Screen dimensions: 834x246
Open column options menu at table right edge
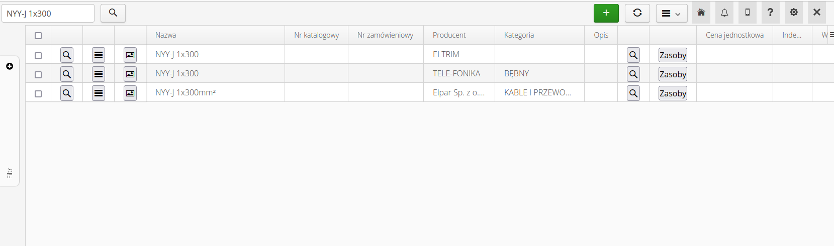pos(831,35)
